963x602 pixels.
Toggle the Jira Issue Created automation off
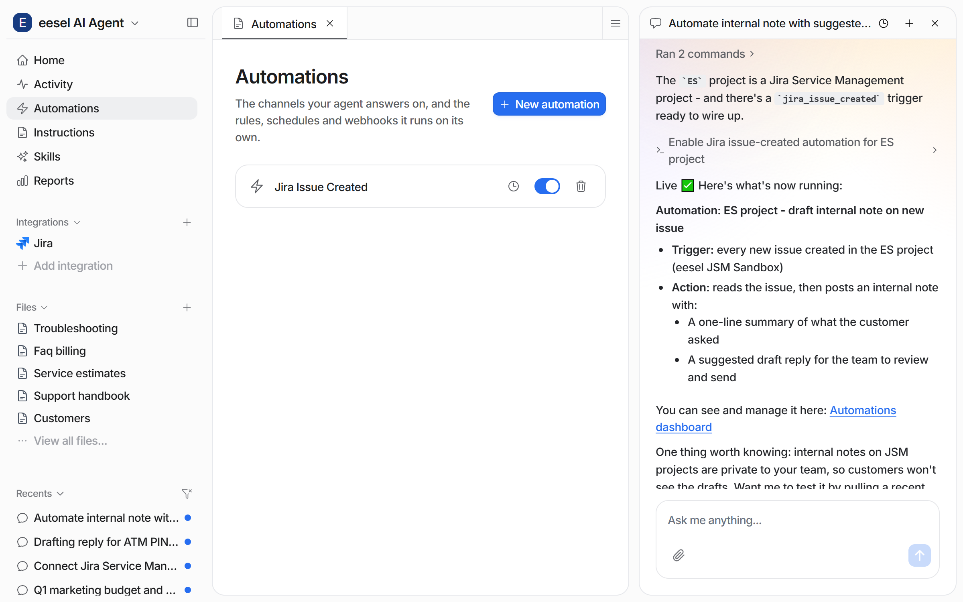pos(547,186)
